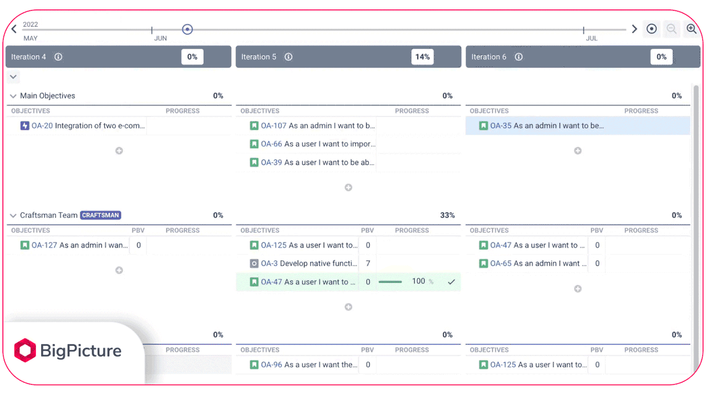The width and height of the screenshot is (706, 397).
Task: Click the OA-107 story bookmark icon
Action: click(254, 125)
